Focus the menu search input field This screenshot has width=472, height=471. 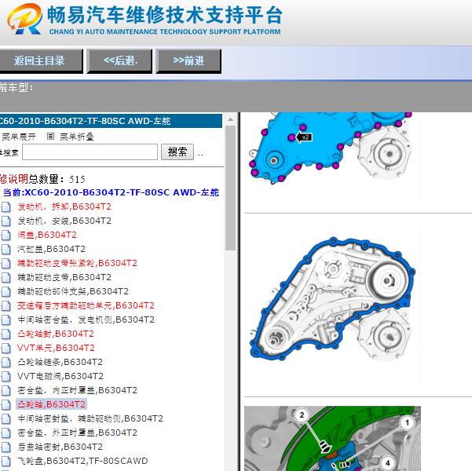[x=90, y=152]
